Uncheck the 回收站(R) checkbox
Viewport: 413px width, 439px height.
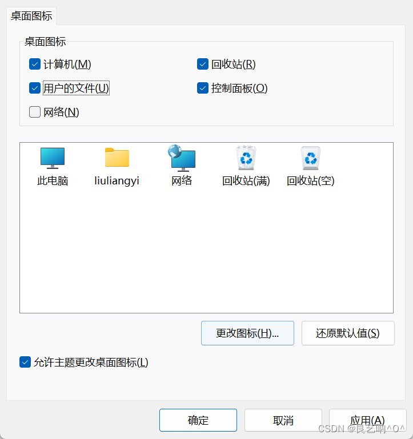(203, 64)
